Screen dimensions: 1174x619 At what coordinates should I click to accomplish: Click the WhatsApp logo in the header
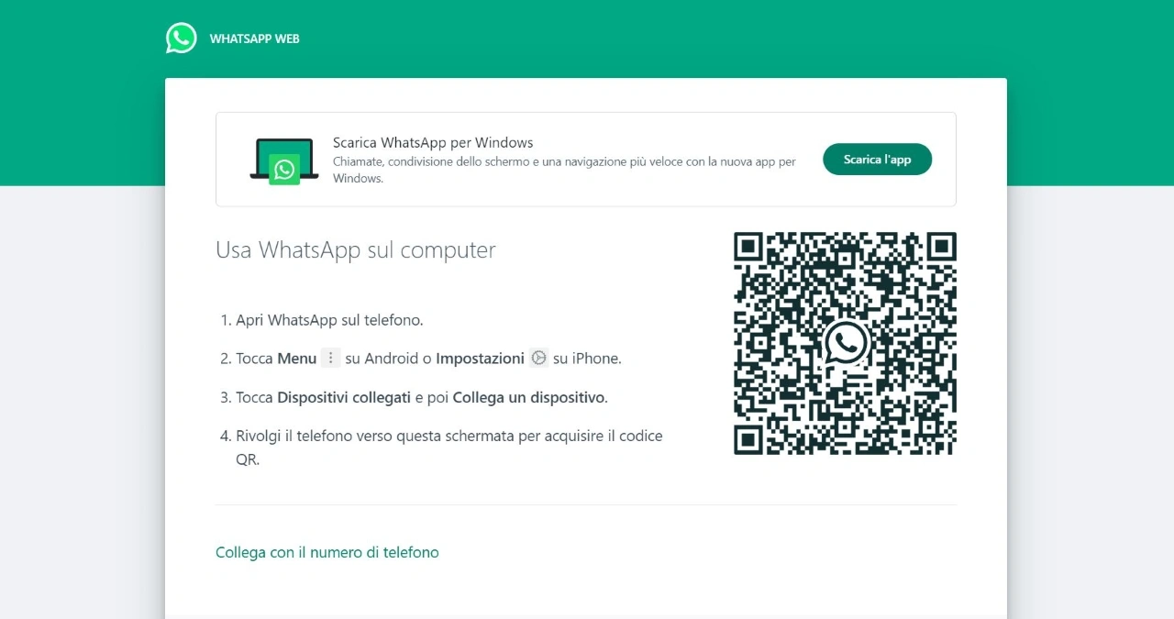pyautogui.click(x=181, y=39)
